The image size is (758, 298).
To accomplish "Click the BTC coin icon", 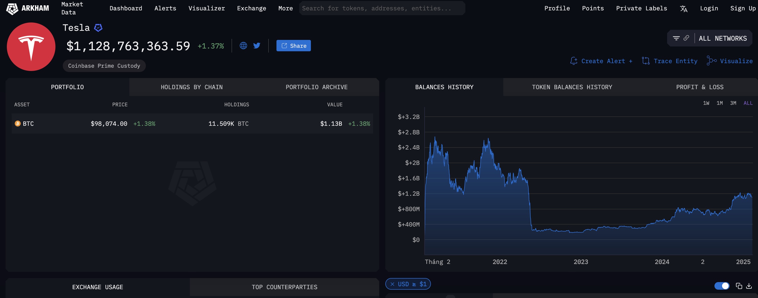I will click(x=18, y=123).
